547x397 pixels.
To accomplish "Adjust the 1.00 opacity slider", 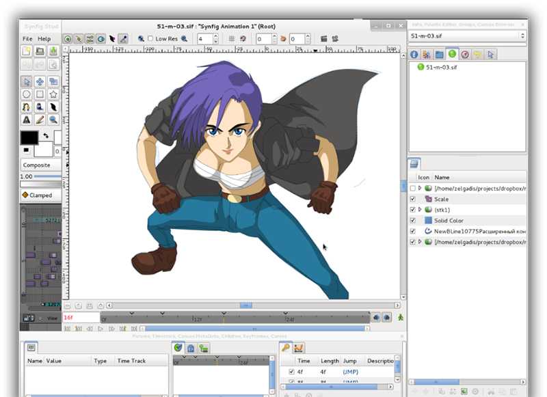I will tap(48, 177).
